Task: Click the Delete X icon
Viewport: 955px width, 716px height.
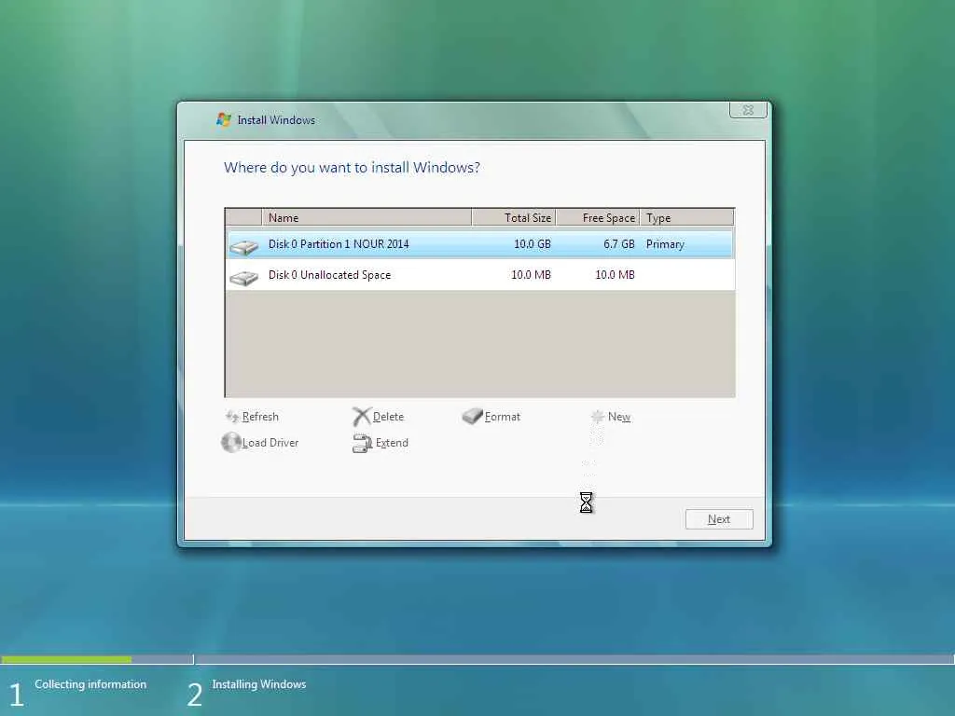Action: tap(361, 417)
